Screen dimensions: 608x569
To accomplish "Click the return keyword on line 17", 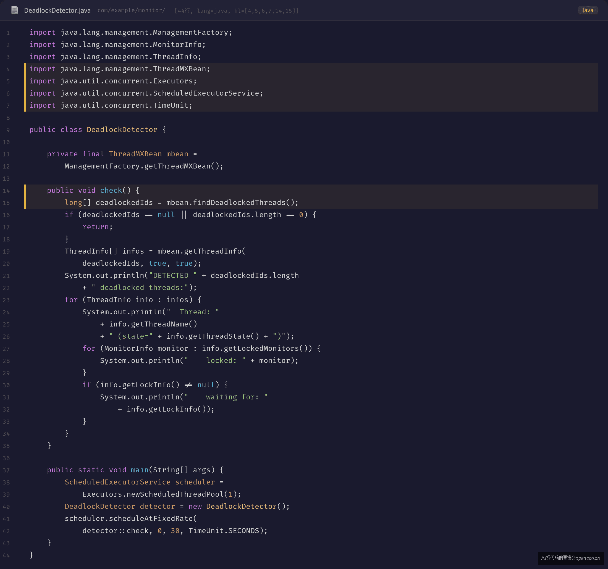I will [x=95, y=227].
